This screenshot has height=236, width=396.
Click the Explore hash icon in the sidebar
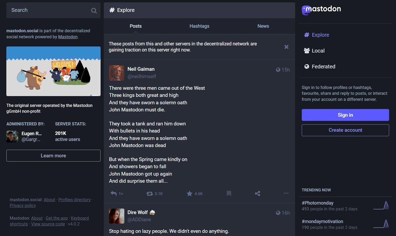307,35
